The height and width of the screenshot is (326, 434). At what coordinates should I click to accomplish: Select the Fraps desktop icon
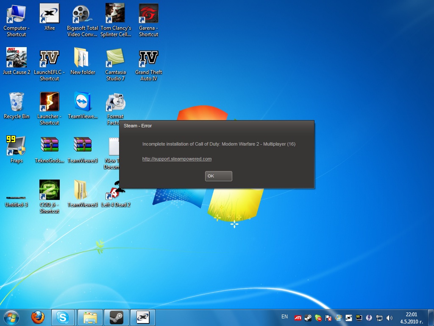(x=17, y=149)
